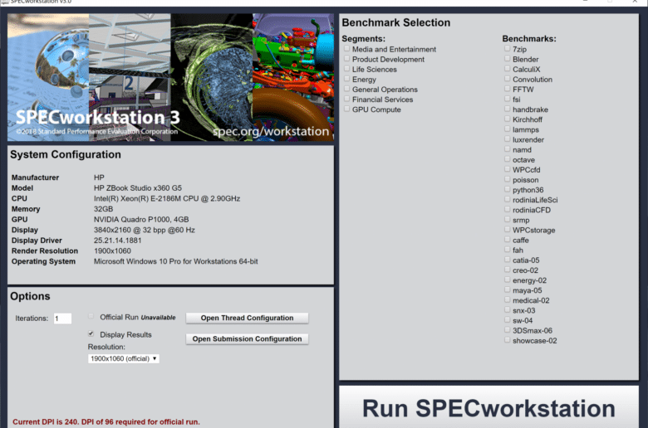Viewport: 648px width, 428px height.
Task: Open Thread Configuration
Action: (247, 318)
